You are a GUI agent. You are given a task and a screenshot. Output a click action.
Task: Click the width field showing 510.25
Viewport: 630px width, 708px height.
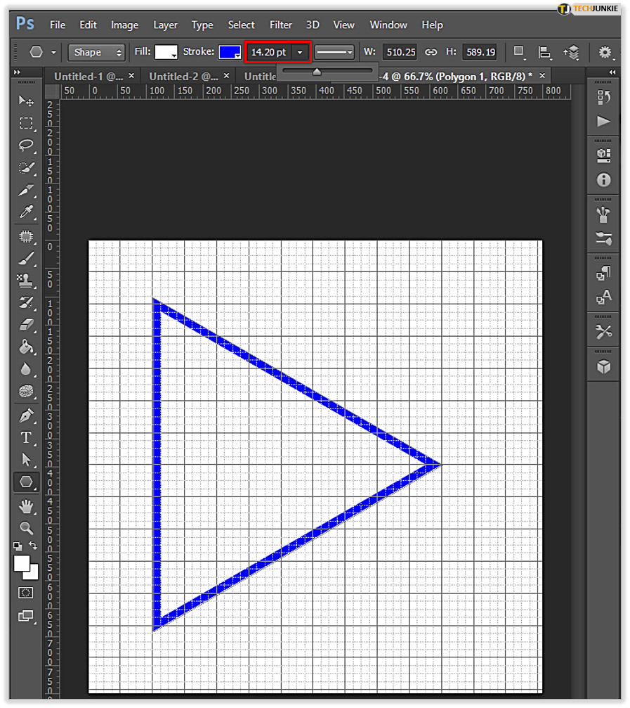(x=400, y=52)
